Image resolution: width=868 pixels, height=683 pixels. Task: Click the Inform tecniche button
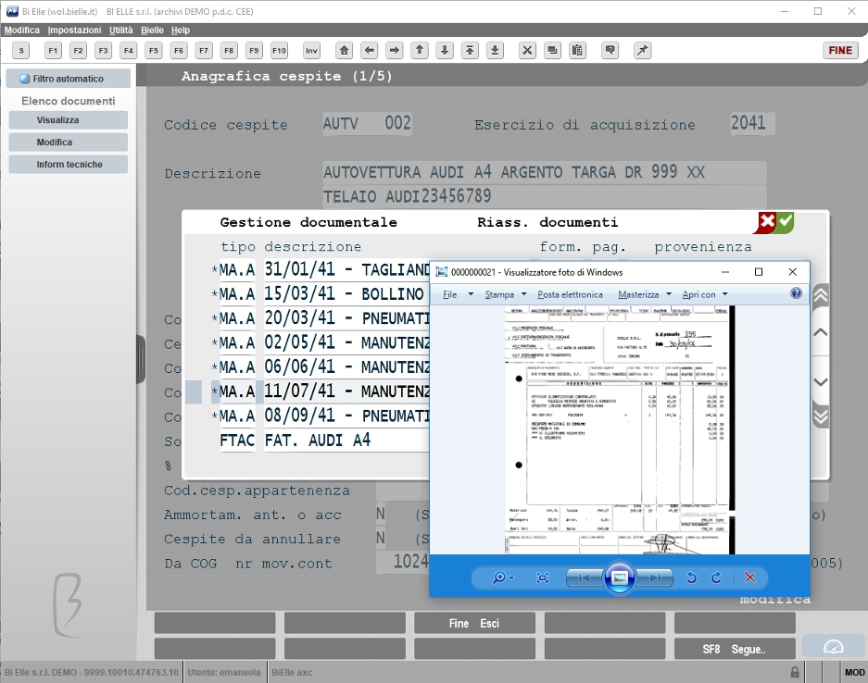click(69, 164)
